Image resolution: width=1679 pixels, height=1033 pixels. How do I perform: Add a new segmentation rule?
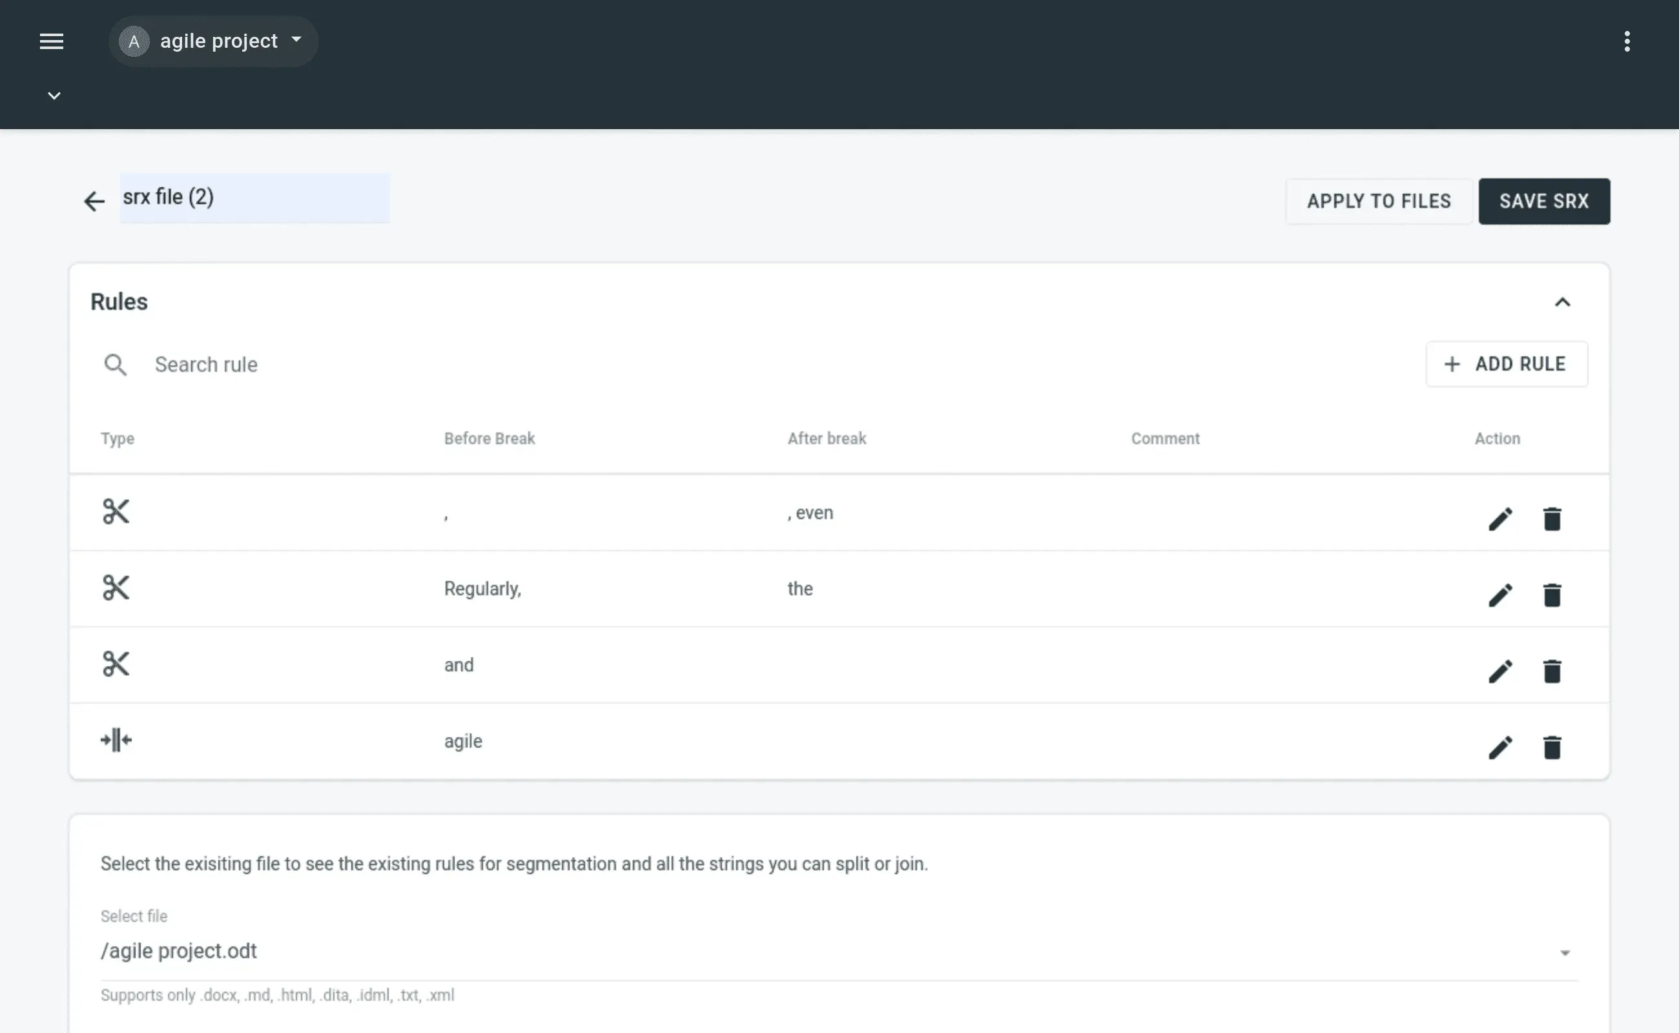tap(1506, 364)
